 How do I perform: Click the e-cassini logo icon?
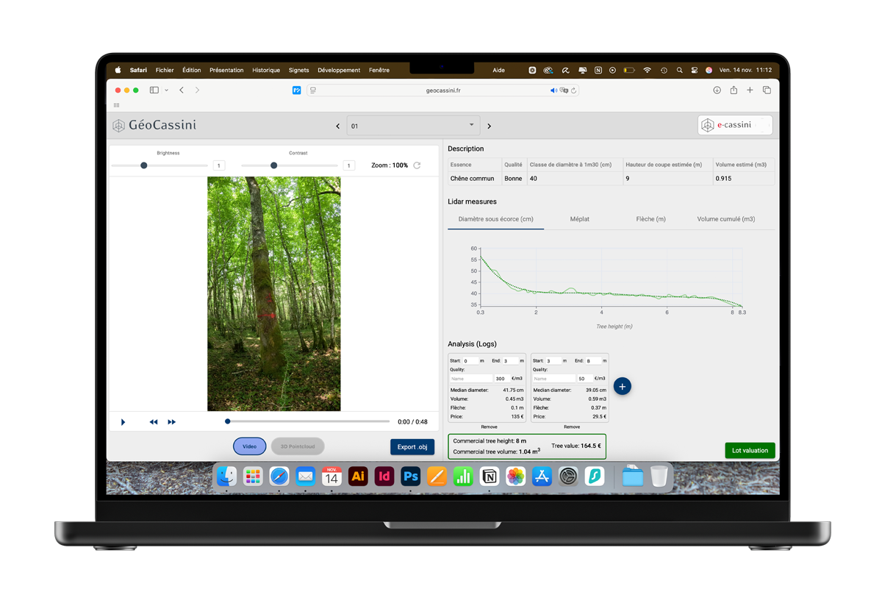click(708, 125)
